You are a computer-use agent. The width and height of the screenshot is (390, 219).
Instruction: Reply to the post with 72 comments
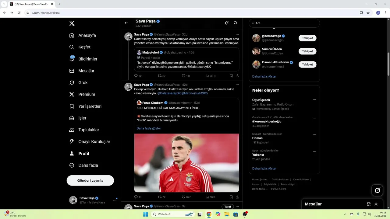pyautogui.click(x=138, y=76)
